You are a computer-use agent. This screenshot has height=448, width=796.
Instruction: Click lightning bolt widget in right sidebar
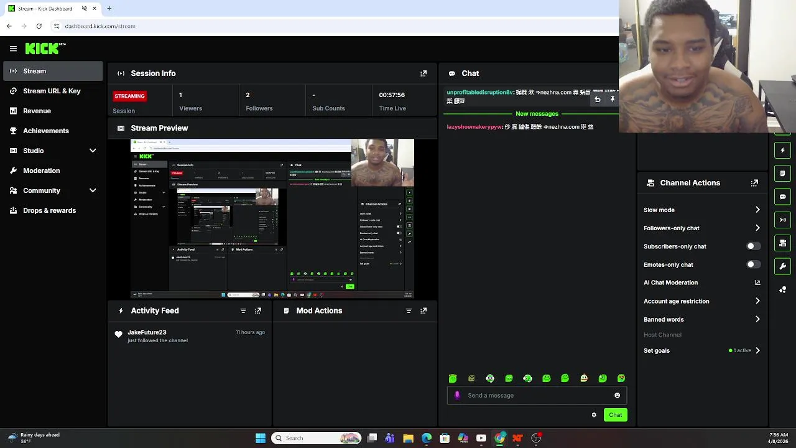coord(782,151)
